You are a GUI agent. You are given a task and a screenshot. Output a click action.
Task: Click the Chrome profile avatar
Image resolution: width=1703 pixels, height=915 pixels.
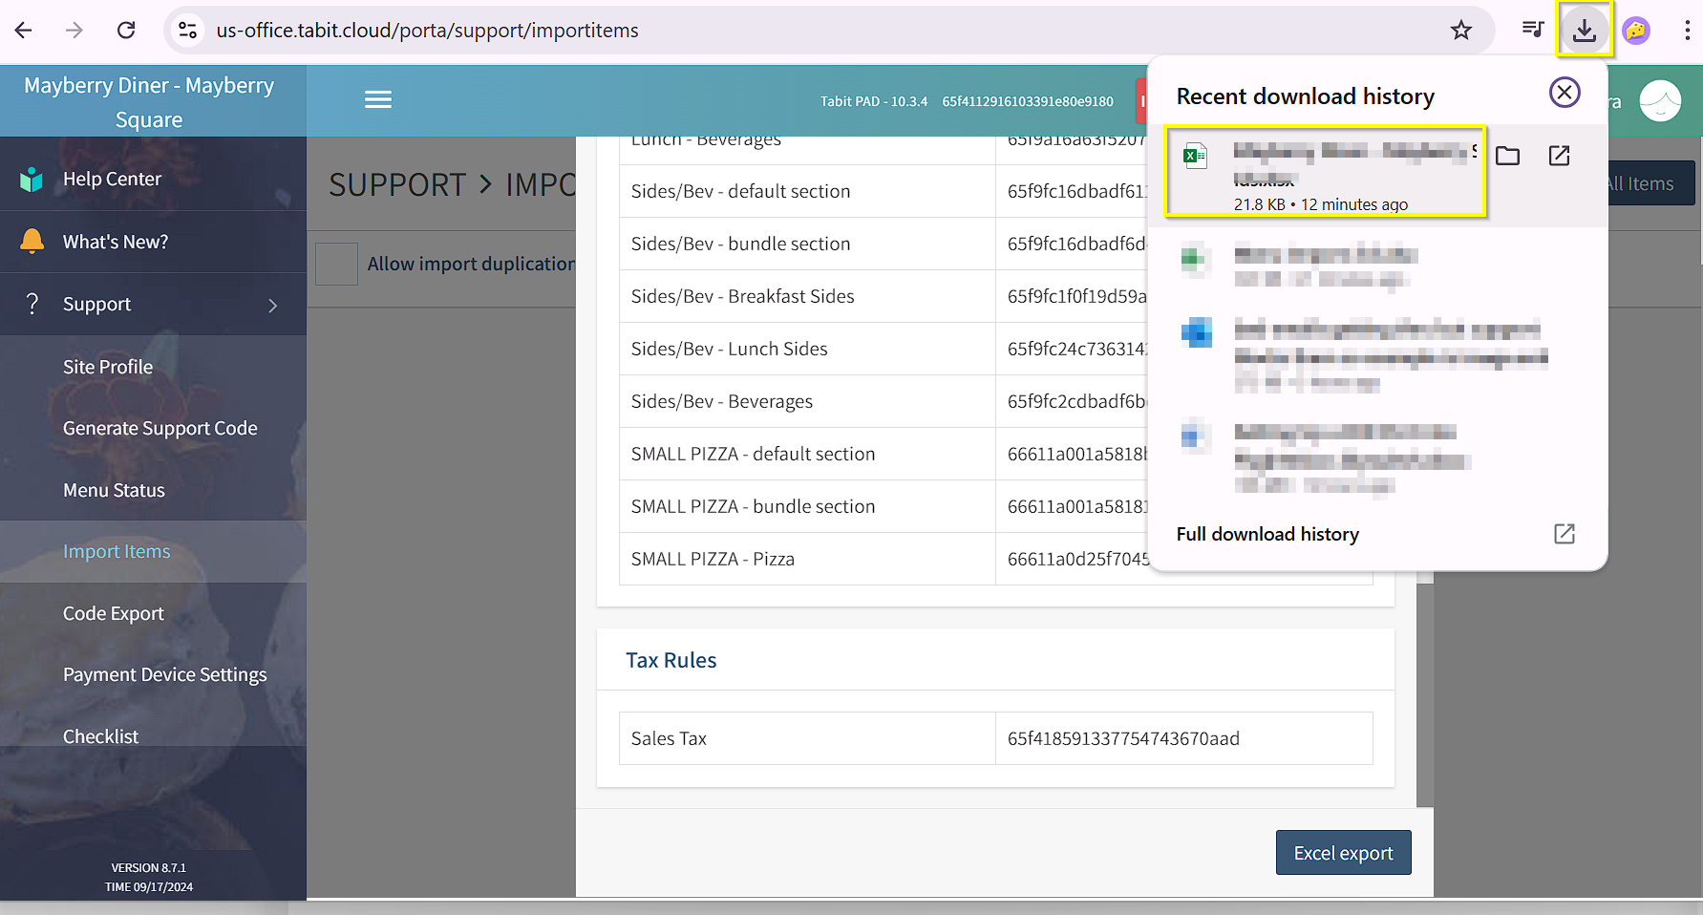point(1635,31)
